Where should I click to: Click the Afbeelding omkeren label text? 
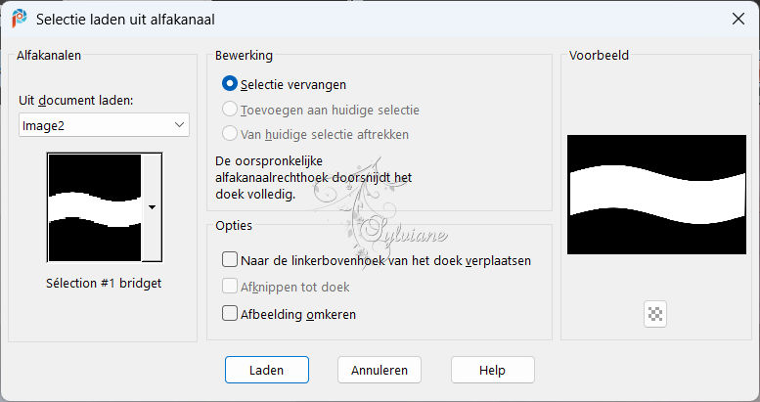298,314
